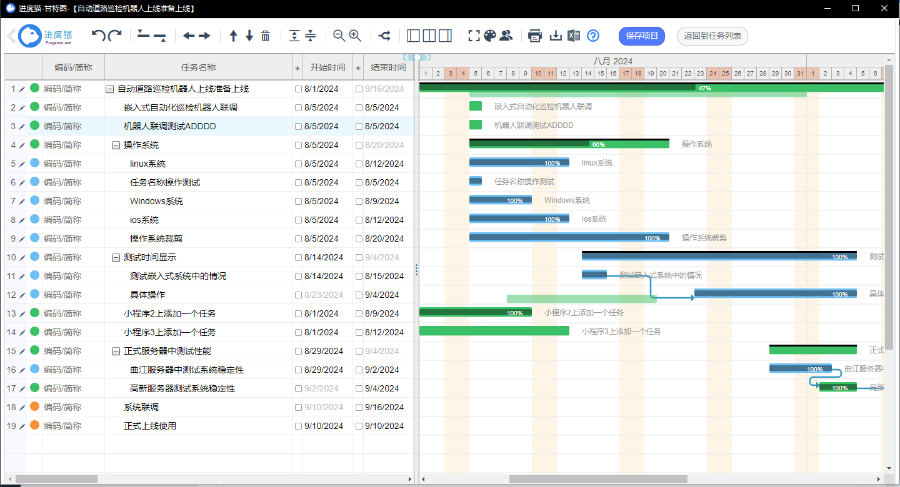The height and width of the screenshot is (487, 900).
Task: Click the Windows系统 Gantt bar
Action: click(x=500, y=200)
